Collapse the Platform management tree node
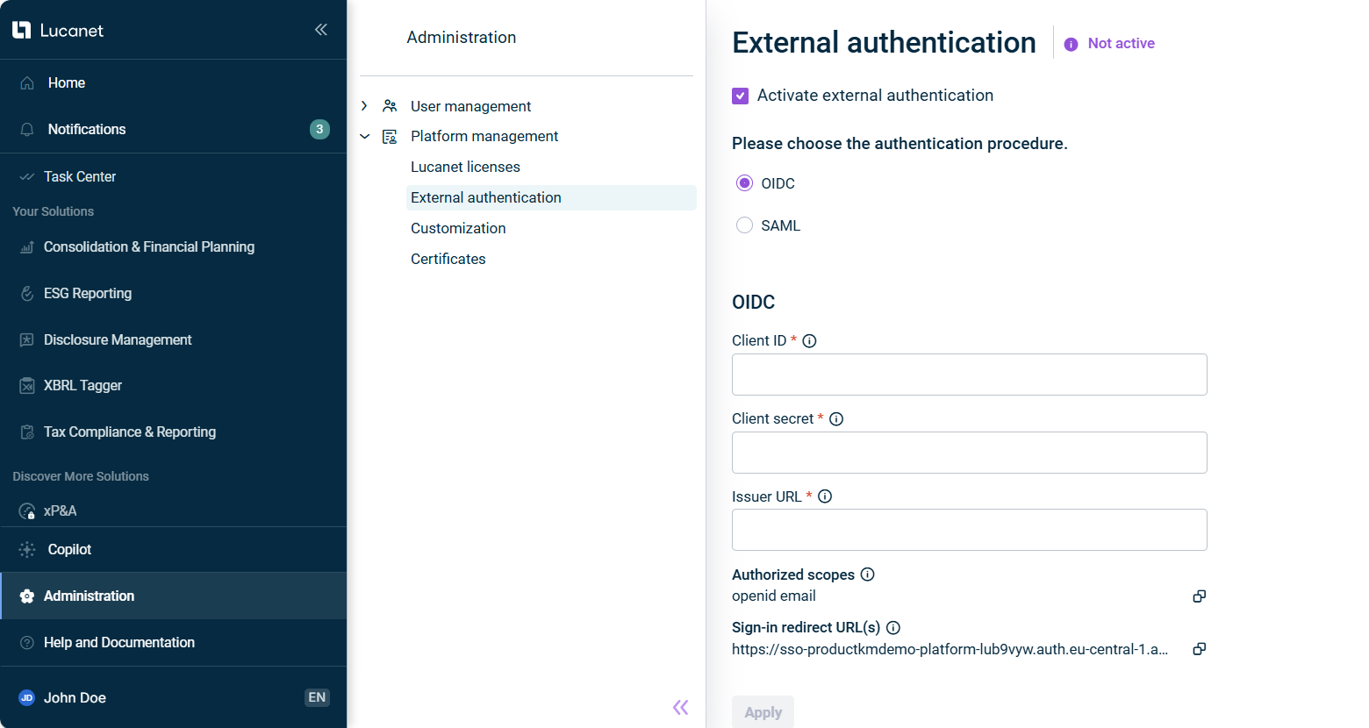 pos(364,136)
